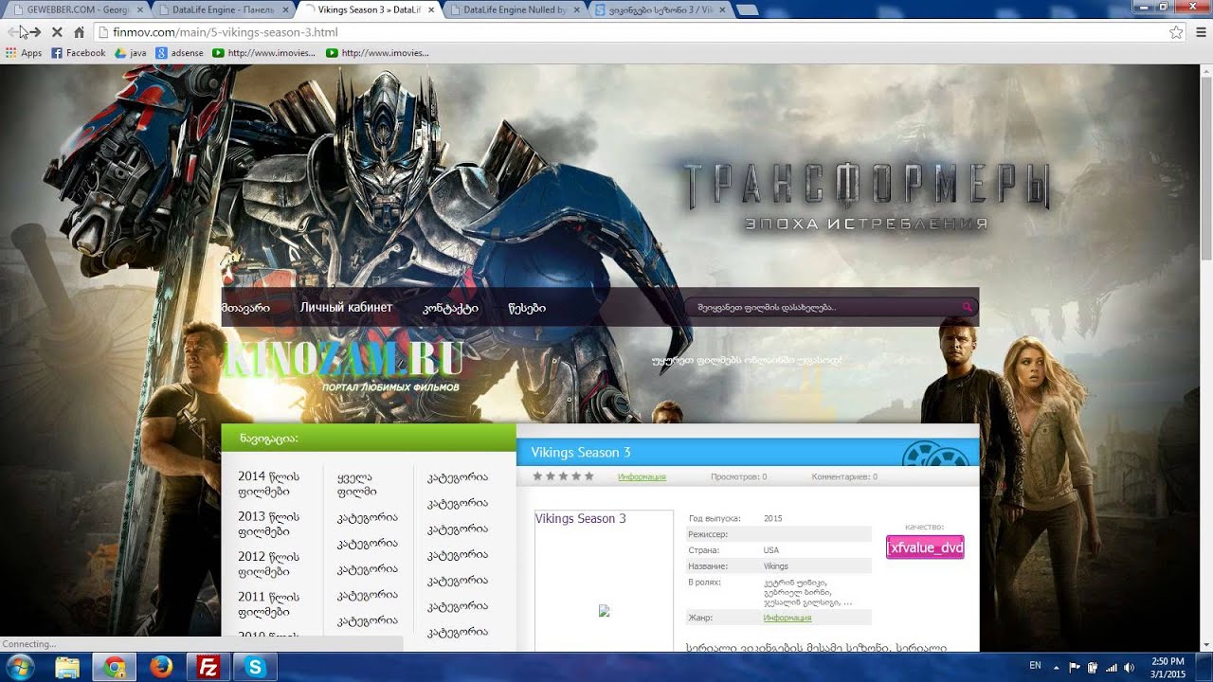Open the Chrome menu hamburger icon

(x=1201, y=32)
